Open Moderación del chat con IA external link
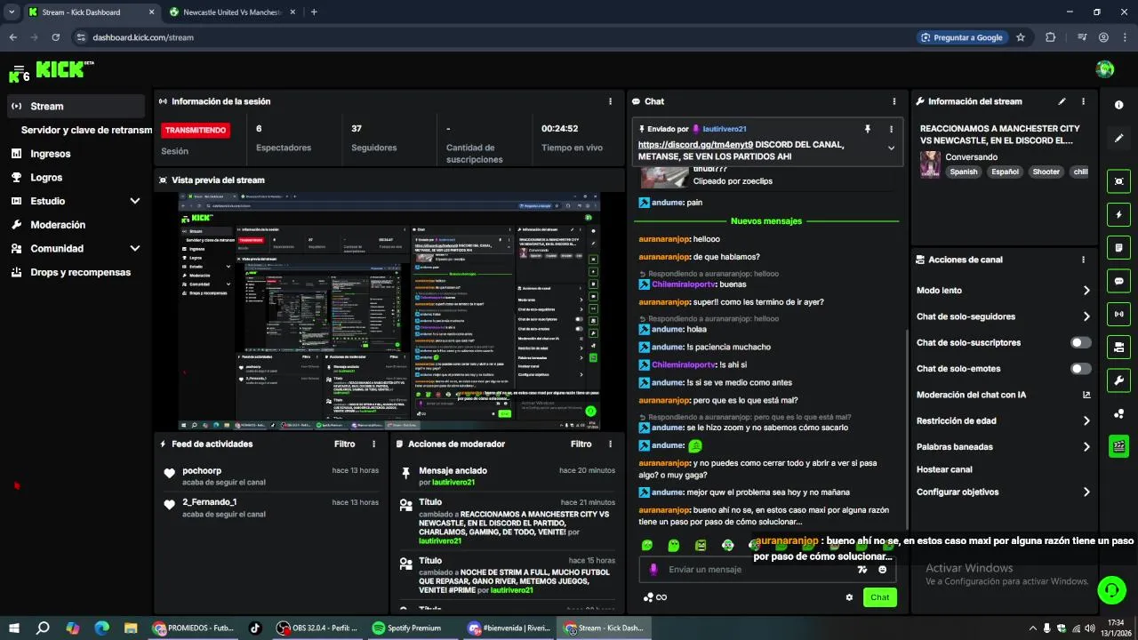 pyautogui.click(x=1086, y=395)
